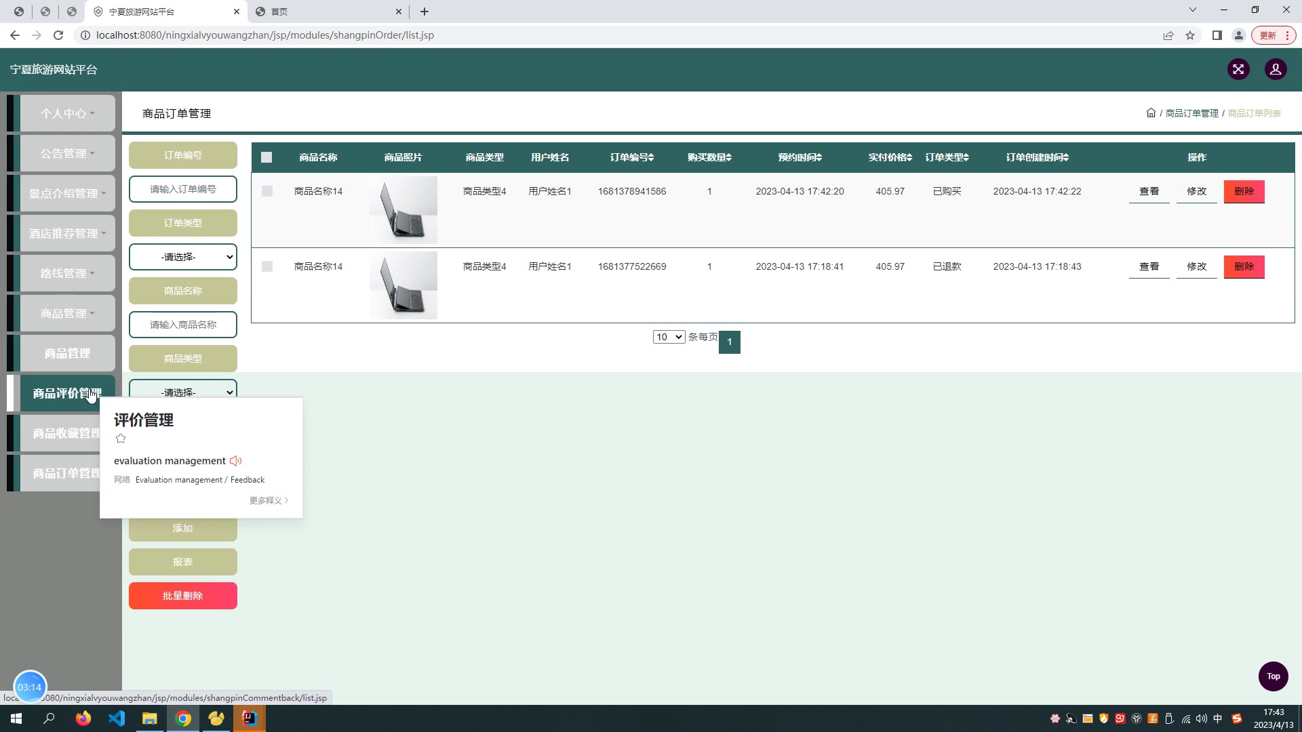The width and height of the screenshot is (1302, 732).
Task: Click the share page icon in address bar
Action: [1168, 35]
